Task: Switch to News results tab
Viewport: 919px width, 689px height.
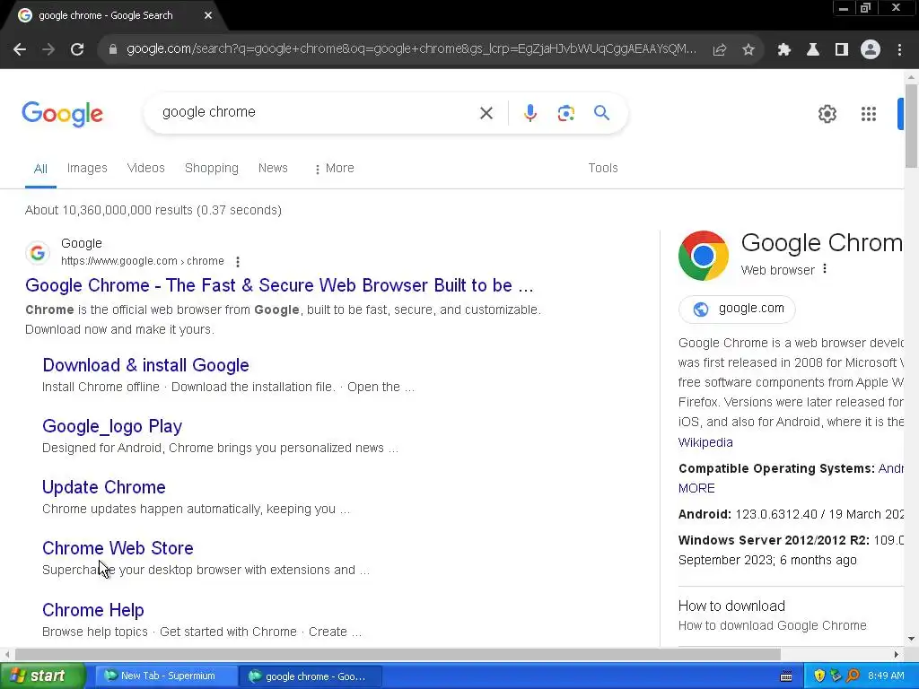Action: coord(273,168)
